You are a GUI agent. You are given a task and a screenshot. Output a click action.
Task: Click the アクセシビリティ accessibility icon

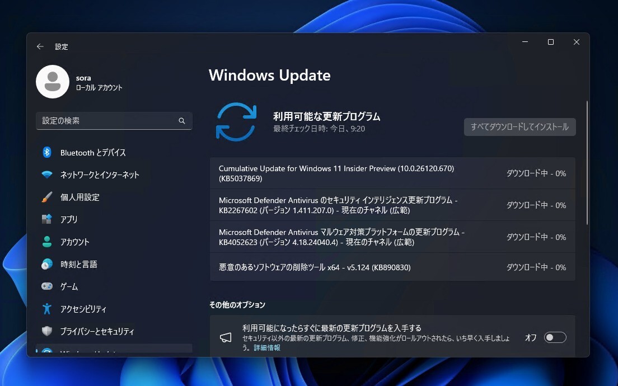pyautogui.click(x=46, y=309)
